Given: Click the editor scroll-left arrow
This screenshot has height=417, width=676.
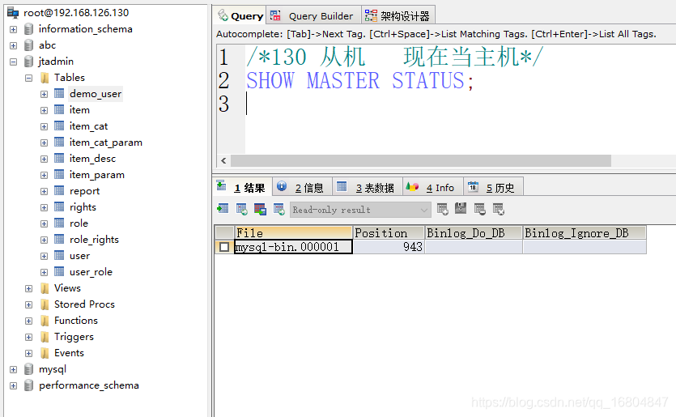Looking at the screenshot, I should tap(223, 161).
